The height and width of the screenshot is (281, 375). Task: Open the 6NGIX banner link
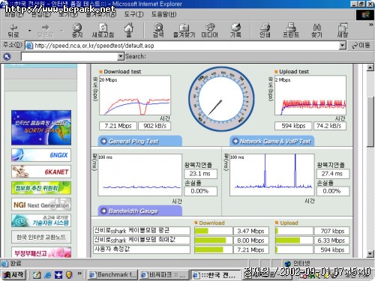[x=41, y=155]
